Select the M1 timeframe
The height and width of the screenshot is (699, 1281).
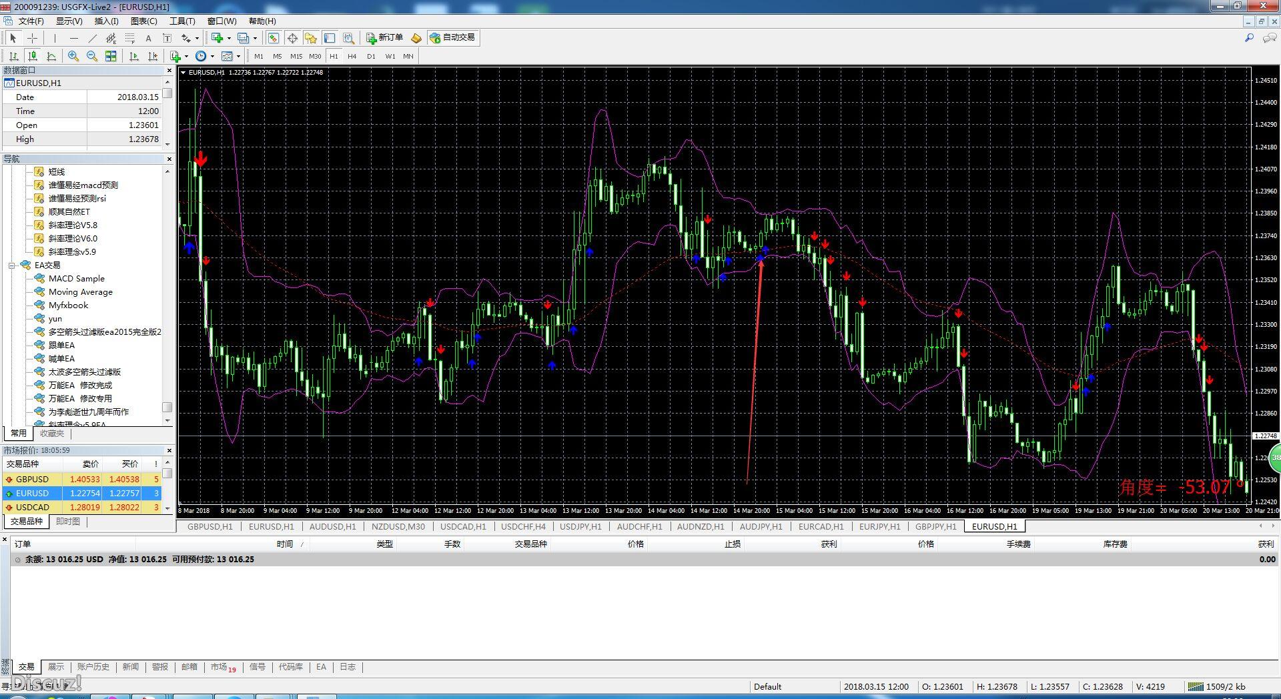coord(259,56)
